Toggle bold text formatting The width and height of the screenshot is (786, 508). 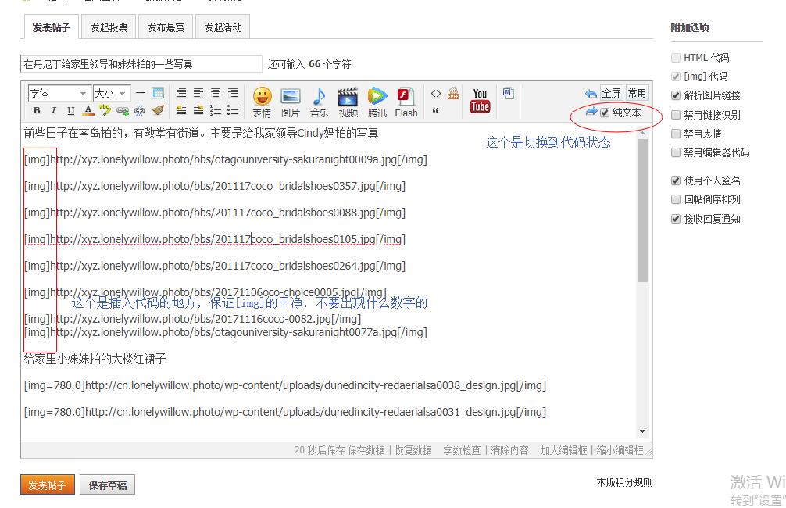pyautogui.click(x=36, y=111)
